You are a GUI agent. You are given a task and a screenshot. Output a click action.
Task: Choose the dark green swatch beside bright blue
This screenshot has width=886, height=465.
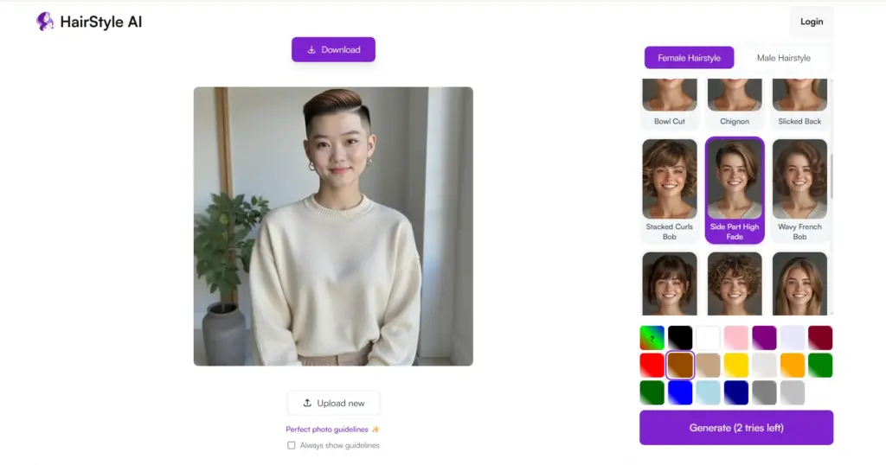click(x=652, y=392)
